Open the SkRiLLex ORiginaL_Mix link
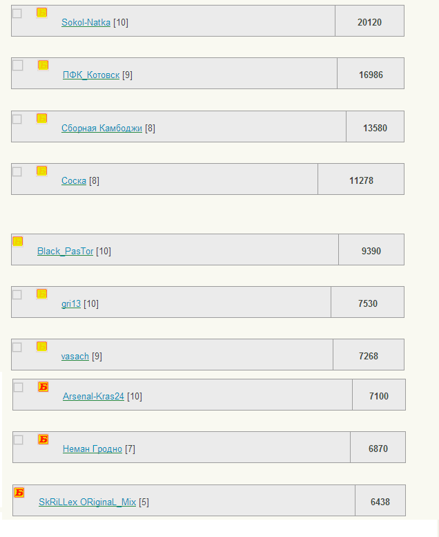 (87, 502)
